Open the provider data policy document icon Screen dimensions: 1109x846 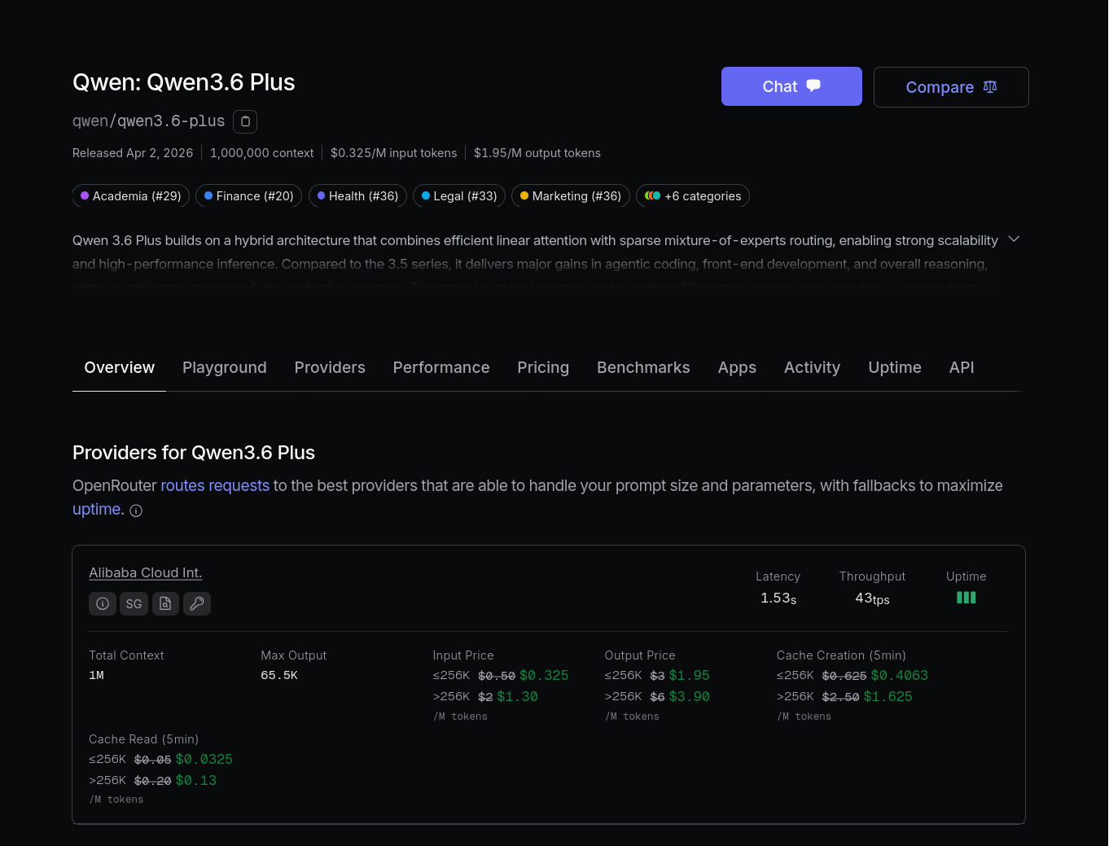165,603
